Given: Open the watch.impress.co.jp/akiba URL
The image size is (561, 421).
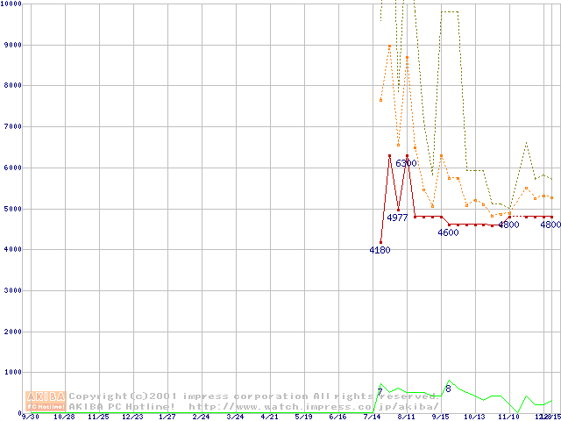Looking at the screenshot, I should pyautogui.click(x=313, y=406).
